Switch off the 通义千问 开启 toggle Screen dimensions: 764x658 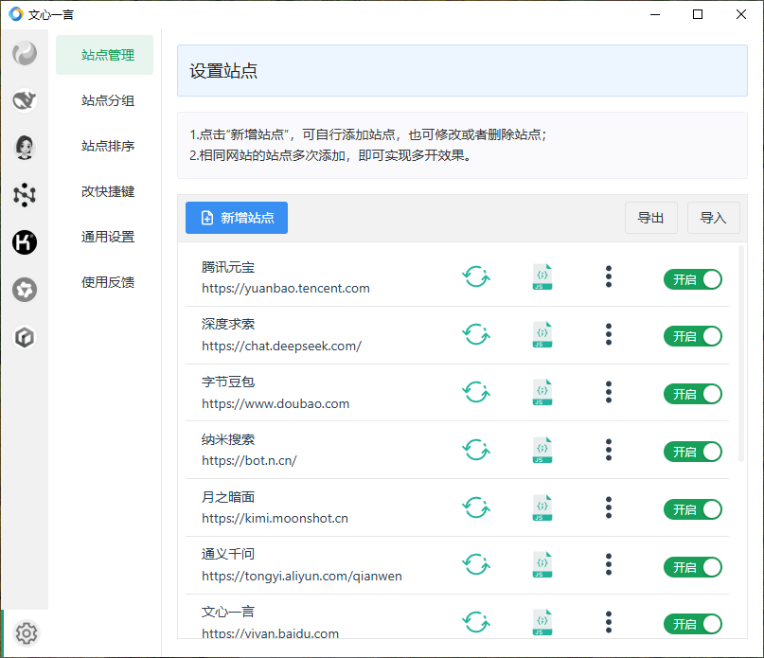(693, 567)
